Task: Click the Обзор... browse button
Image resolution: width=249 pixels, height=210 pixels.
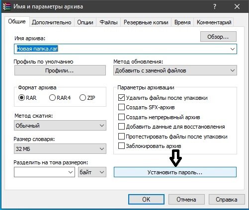Action: (218, 37)
